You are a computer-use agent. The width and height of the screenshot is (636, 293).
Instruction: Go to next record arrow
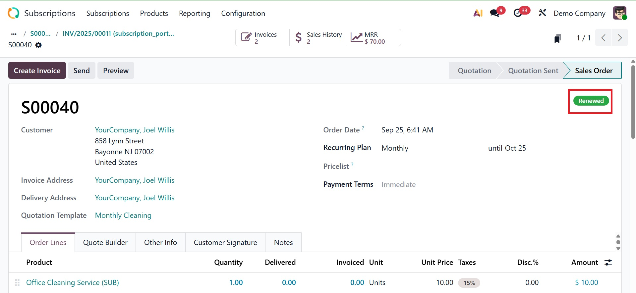click(620, 38)
